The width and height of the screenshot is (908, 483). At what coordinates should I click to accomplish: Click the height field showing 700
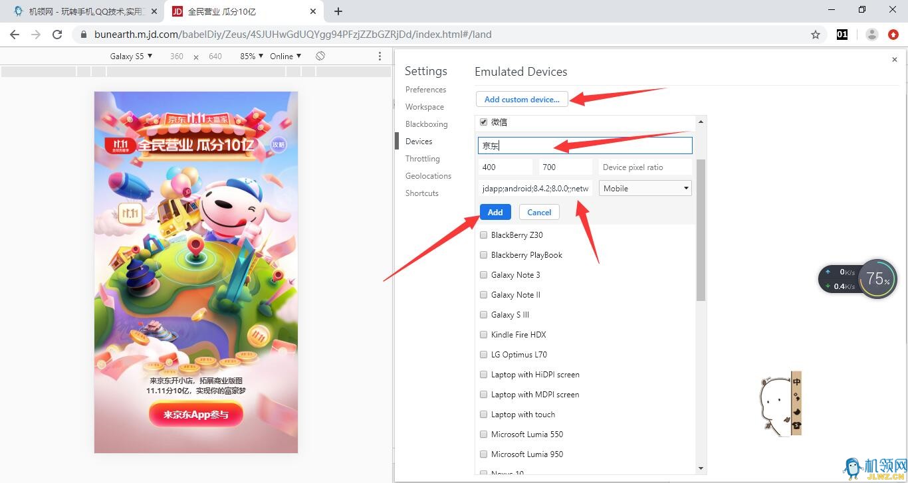click(x=566, y=167)
